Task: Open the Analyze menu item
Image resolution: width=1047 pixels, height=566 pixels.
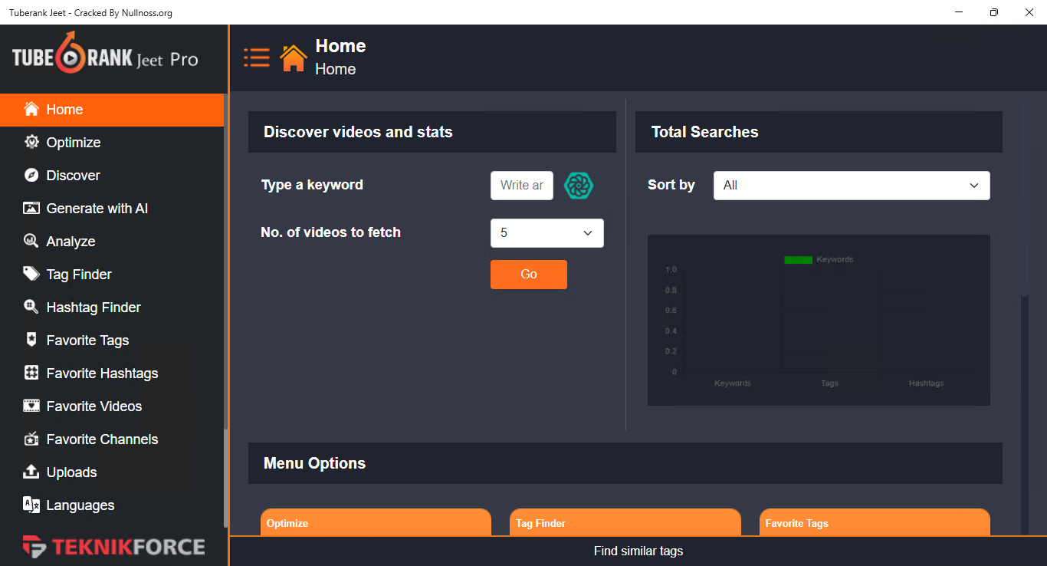Action: pos(112,242)
